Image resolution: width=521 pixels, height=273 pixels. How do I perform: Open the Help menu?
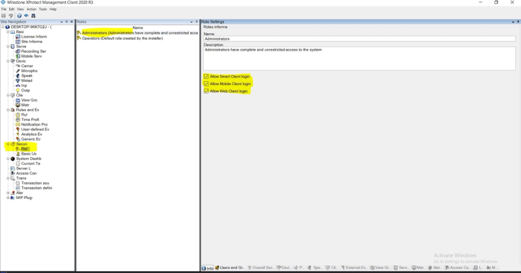[53, 9]
